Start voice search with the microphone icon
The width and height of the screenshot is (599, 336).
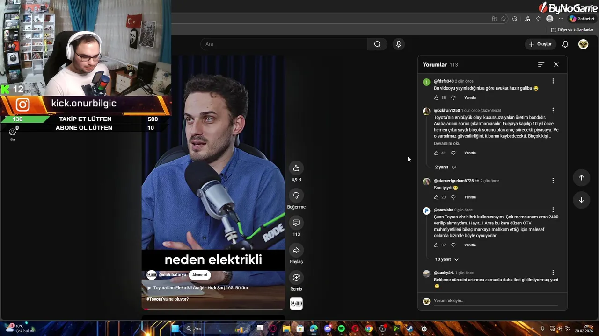(399, 44)
